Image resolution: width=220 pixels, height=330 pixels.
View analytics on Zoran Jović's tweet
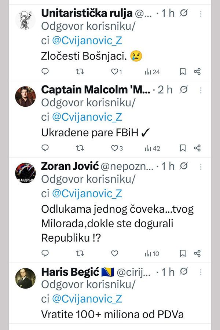(x=152, y=253)
